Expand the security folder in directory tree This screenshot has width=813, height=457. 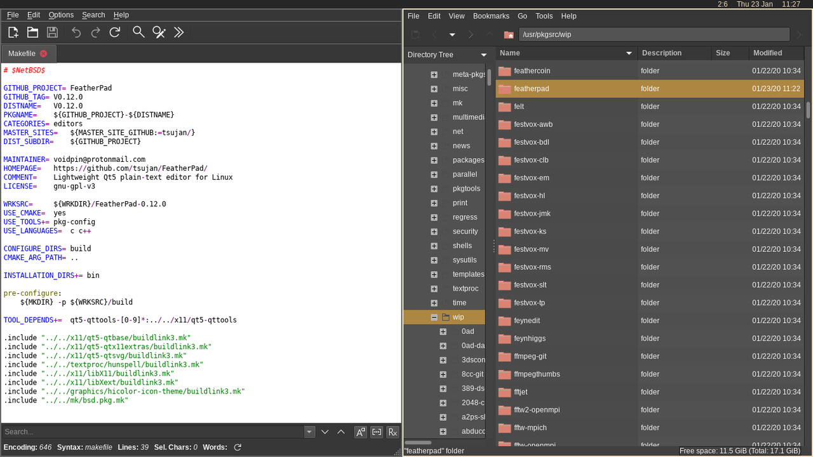pyautogui.click(x=434, y=232)
